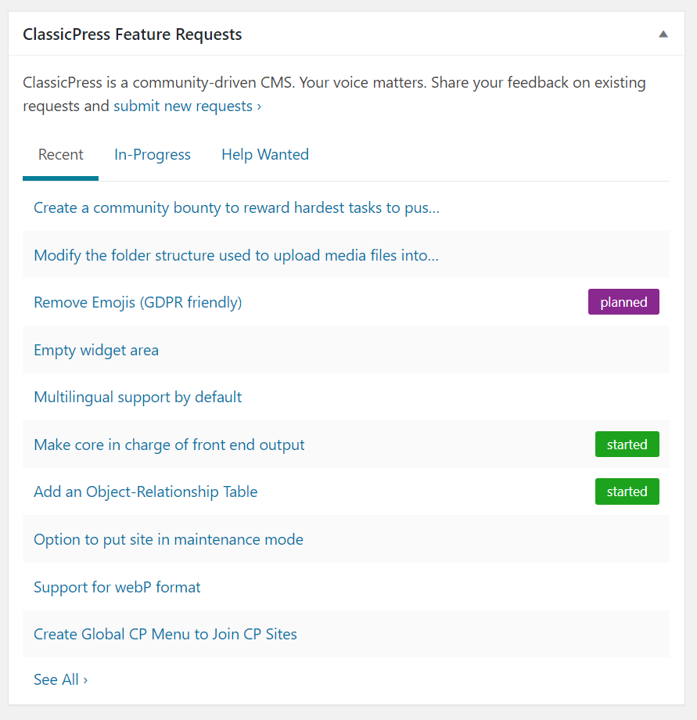697x720 pixels.
Task: Click the purple planned status badge
Action: 623,302
